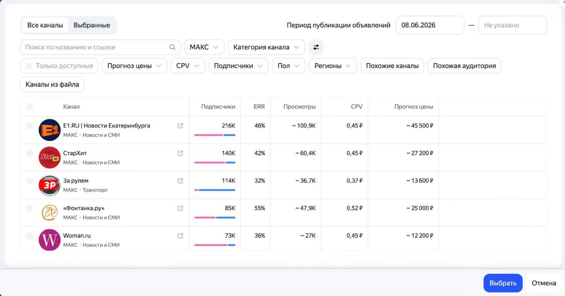Click the СтарХит channel name
The width and height of the screenshot is (565, 296).
pyautogui.click(x=75, y=153)
